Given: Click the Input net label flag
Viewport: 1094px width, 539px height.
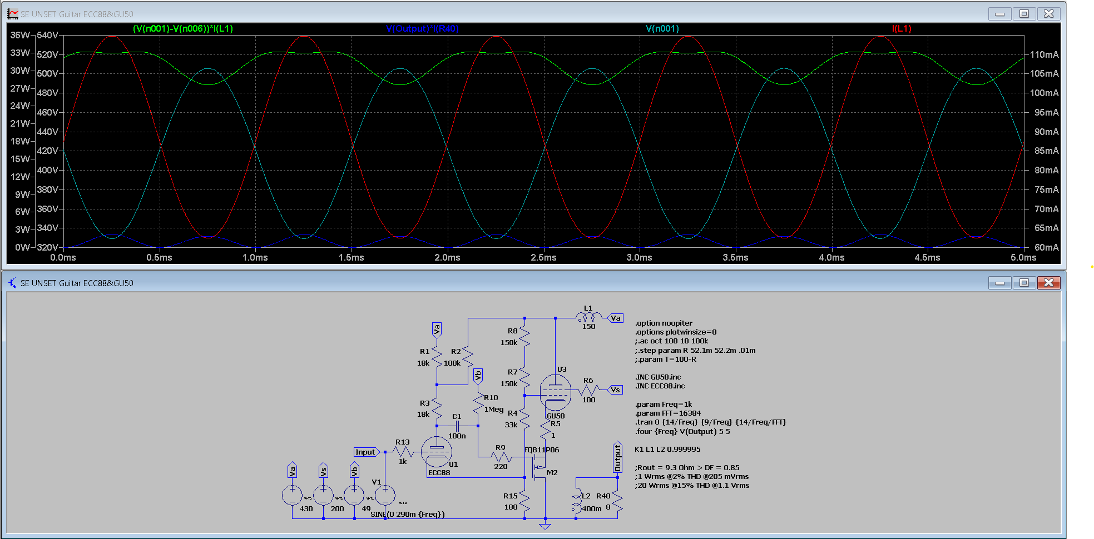Looking at the screenshot, I should tap(365, 452).
